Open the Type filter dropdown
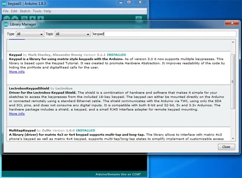This screenshot has height=178, width=242. point(30,34)
